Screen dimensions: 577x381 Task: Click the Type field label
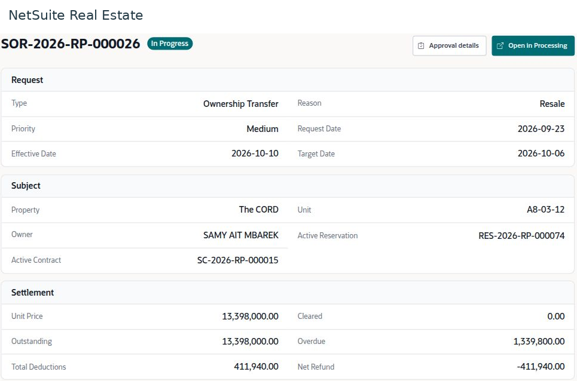click(x=19, y=103)
